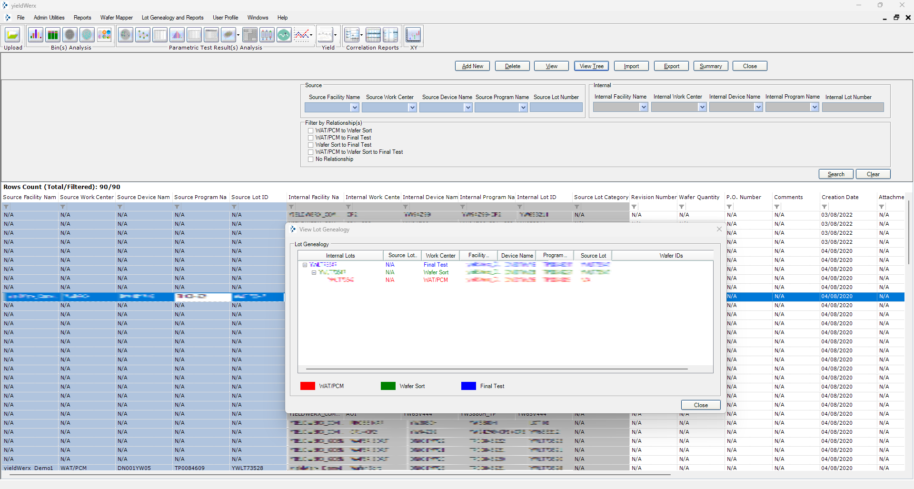Click the Upload folder icon
The width and height of the screenshot is (914, 489).
[12, 35]
